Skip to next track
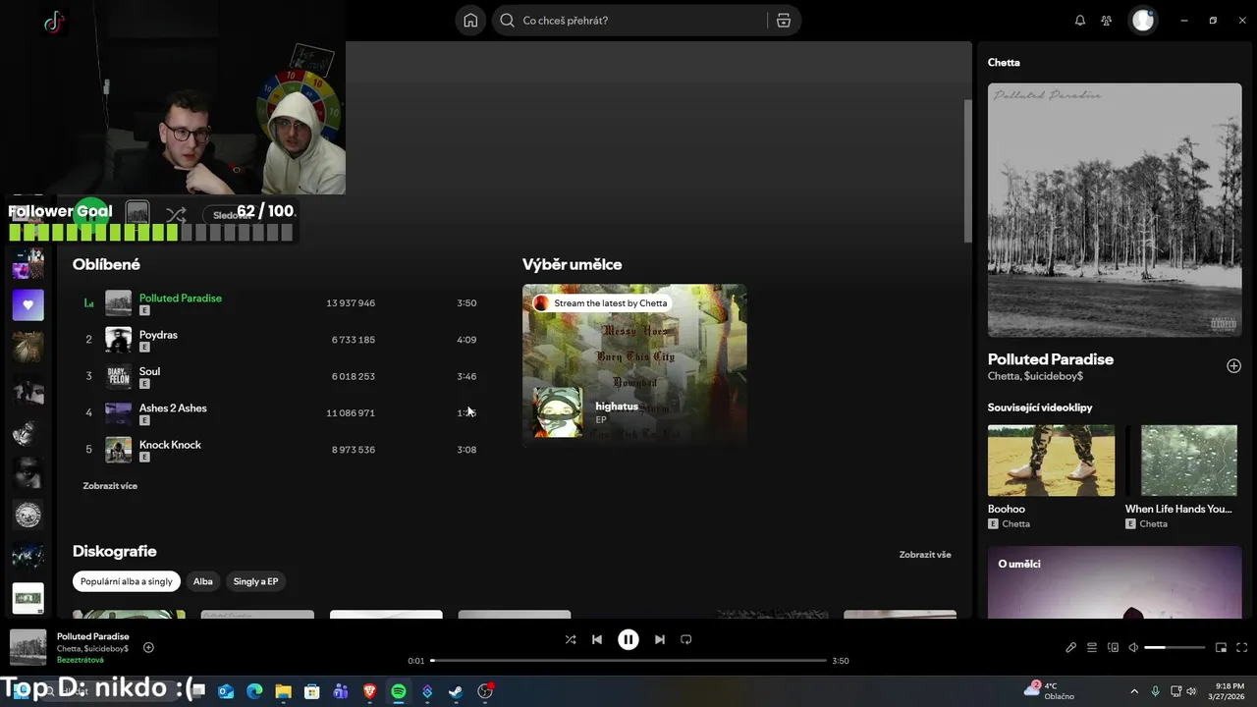 pyautogui.click(x=660, y=639)
